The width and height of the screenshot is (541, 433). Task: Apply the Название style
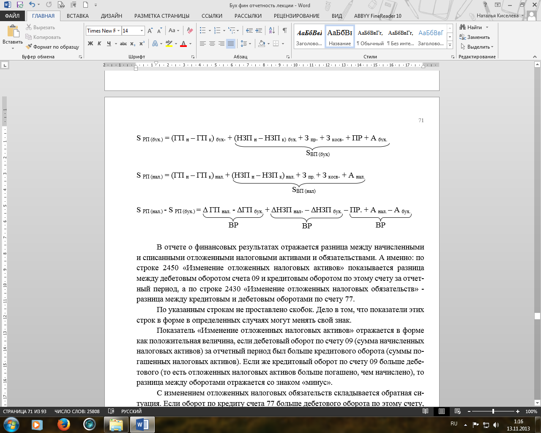coord(340,36)
